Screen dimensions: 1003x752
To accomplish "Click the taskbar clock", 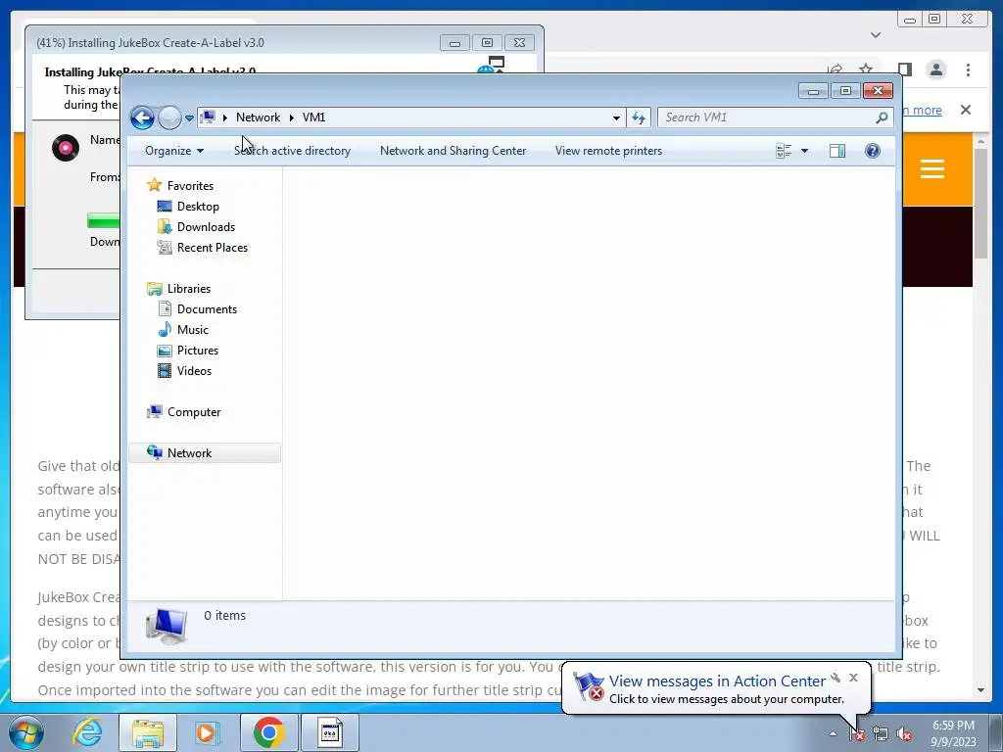I will click(953, 733).
